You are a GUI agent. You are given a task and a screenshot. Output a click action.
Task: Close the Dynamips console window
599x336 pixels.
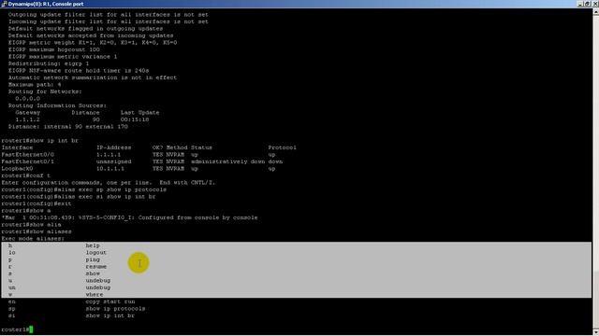click(595, 4)
